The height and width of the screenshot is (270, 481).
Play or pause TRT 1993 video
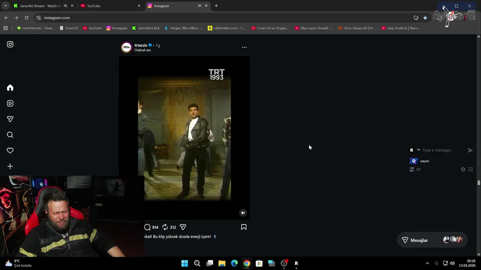184,138
